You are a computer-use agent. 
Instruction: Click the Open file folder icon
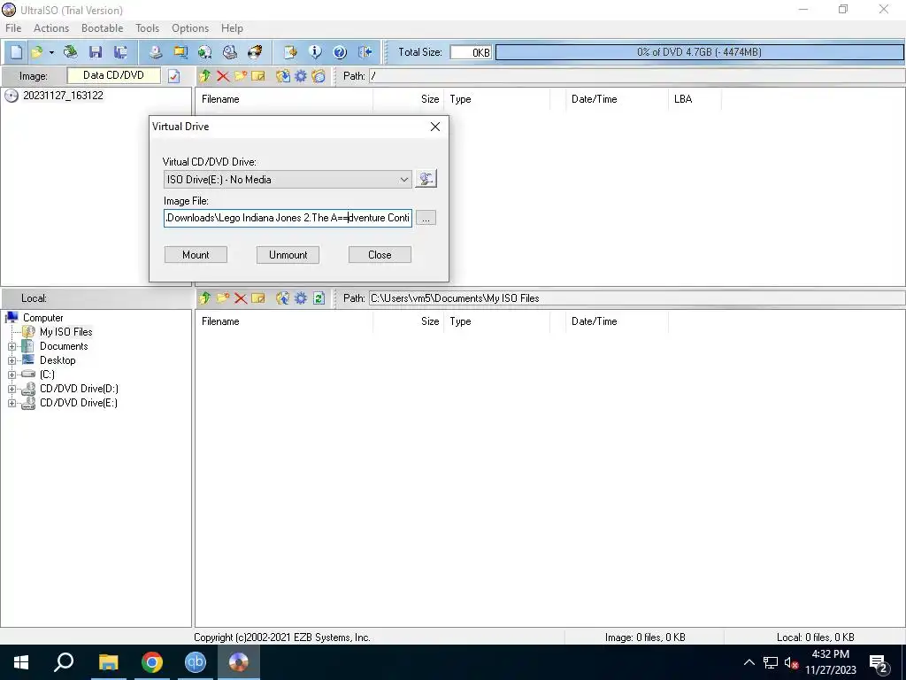pos(36,52)
